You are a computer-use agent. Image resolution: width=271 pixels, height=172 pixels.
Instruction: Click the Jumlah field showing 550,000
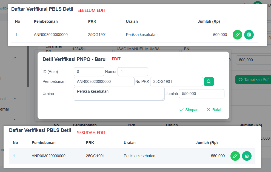point(201,94)
